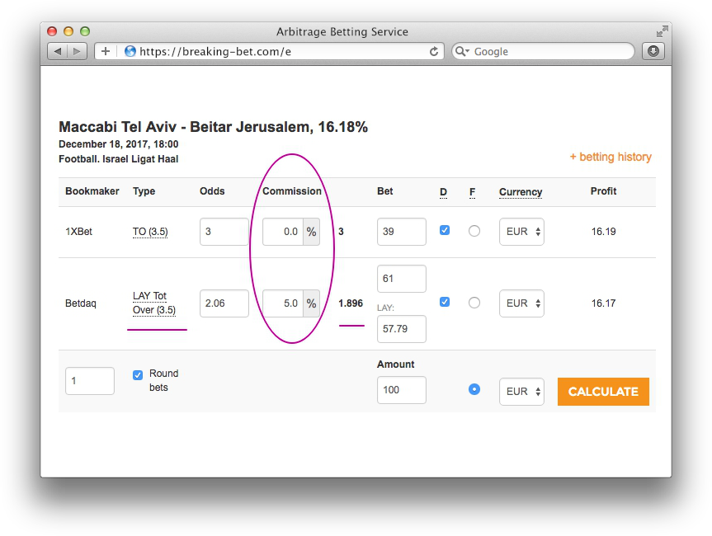Reload the page with the refresh icon

(x=434, y=52)
